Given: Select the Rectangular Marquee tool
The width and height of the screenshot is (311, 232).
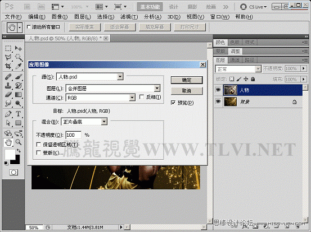Looking at the screenshot, I should [x=8, y=48].
